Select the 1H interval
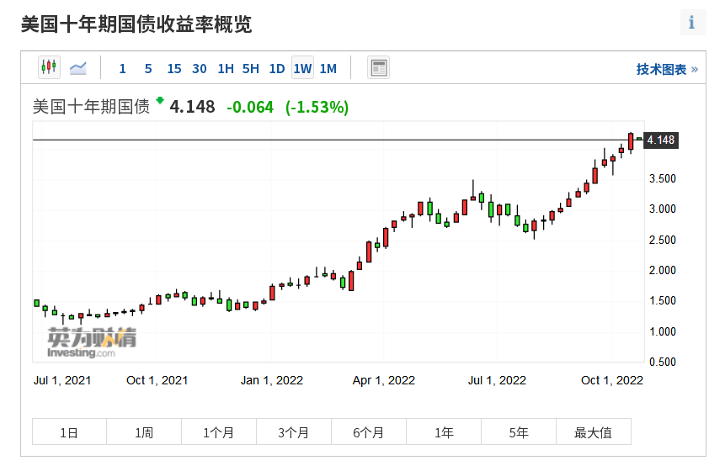The image size is (725, 471). click(x=226, y=69)
